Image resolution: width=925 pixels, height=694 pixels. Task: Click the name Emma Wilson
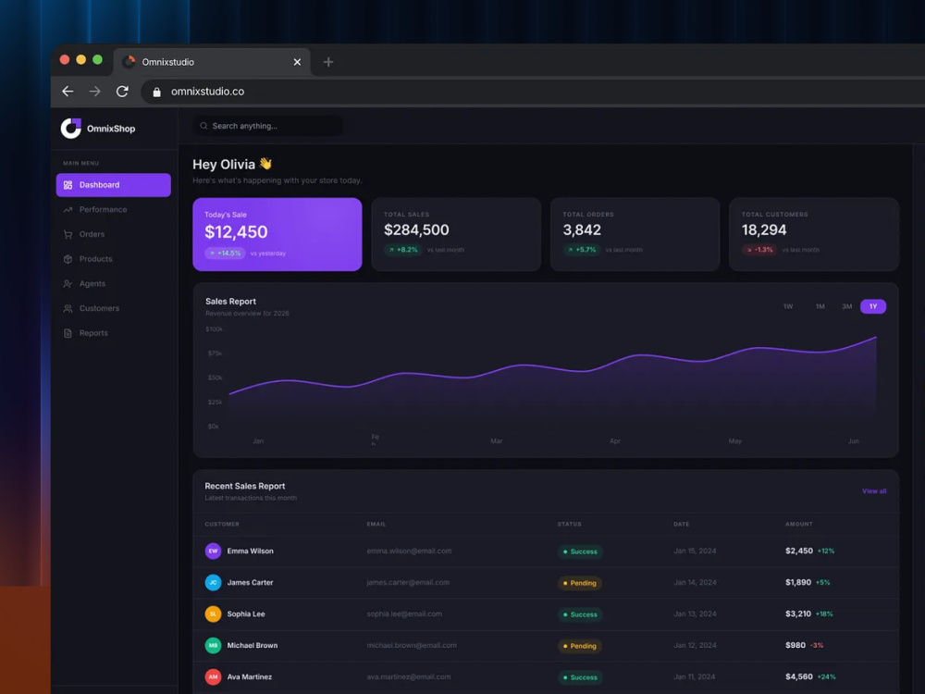point(250,551)
